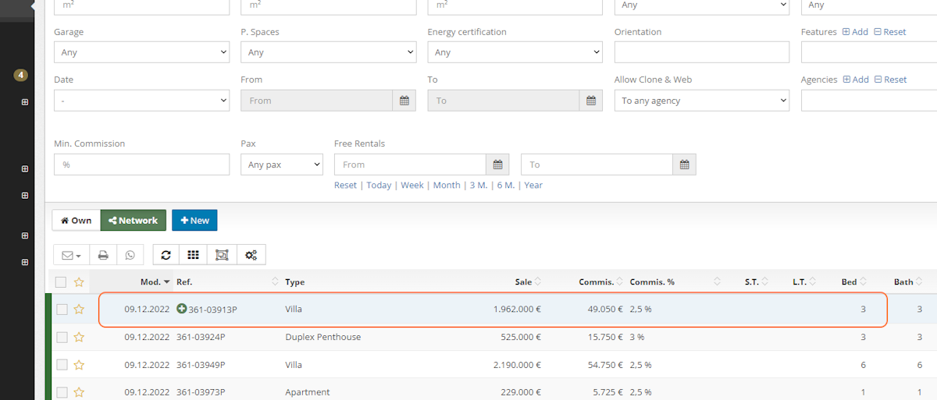Screen dimensions: 937x400
Task: Click the print icon in the toolbar
Action: coord(103,255)
